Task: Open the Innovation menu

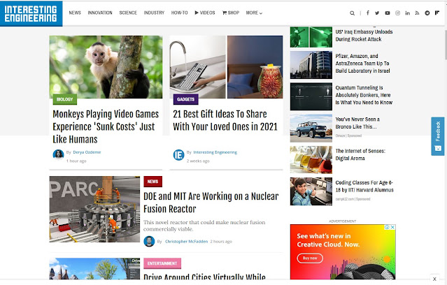Action: (100, 13)
